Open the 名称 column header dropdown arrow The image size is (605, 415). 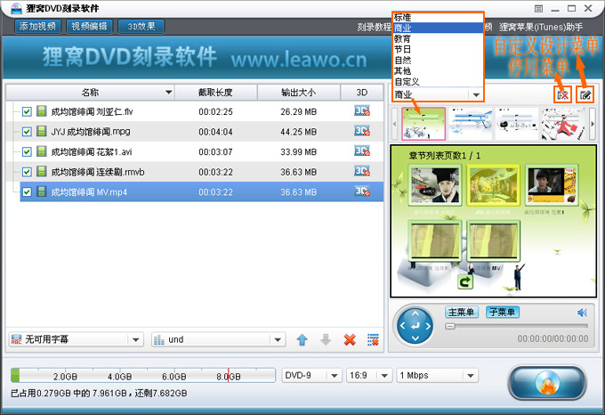tap(168, 93)
